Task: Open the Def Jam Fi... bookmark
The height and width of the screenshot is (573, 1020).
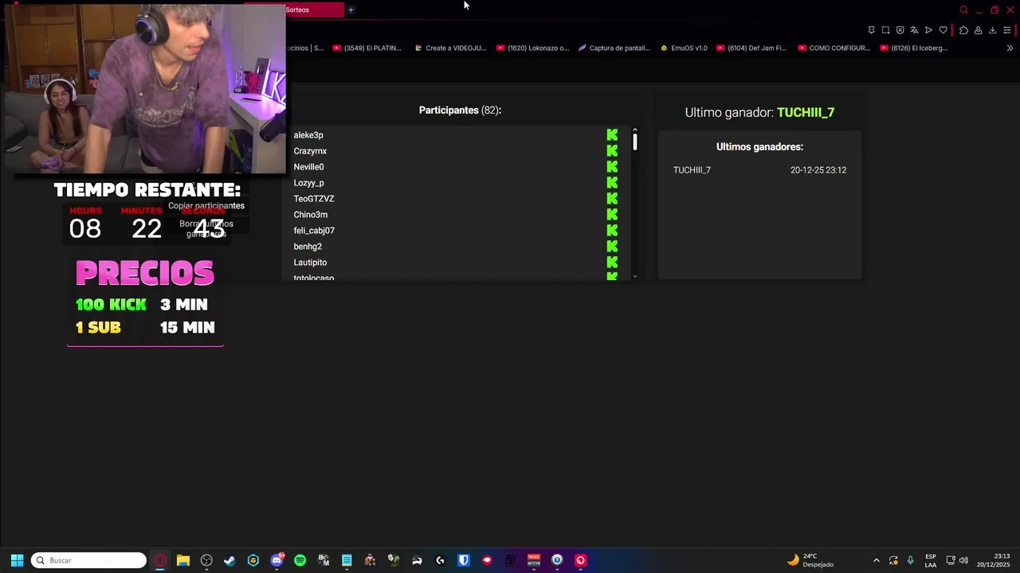Action: 751,48
